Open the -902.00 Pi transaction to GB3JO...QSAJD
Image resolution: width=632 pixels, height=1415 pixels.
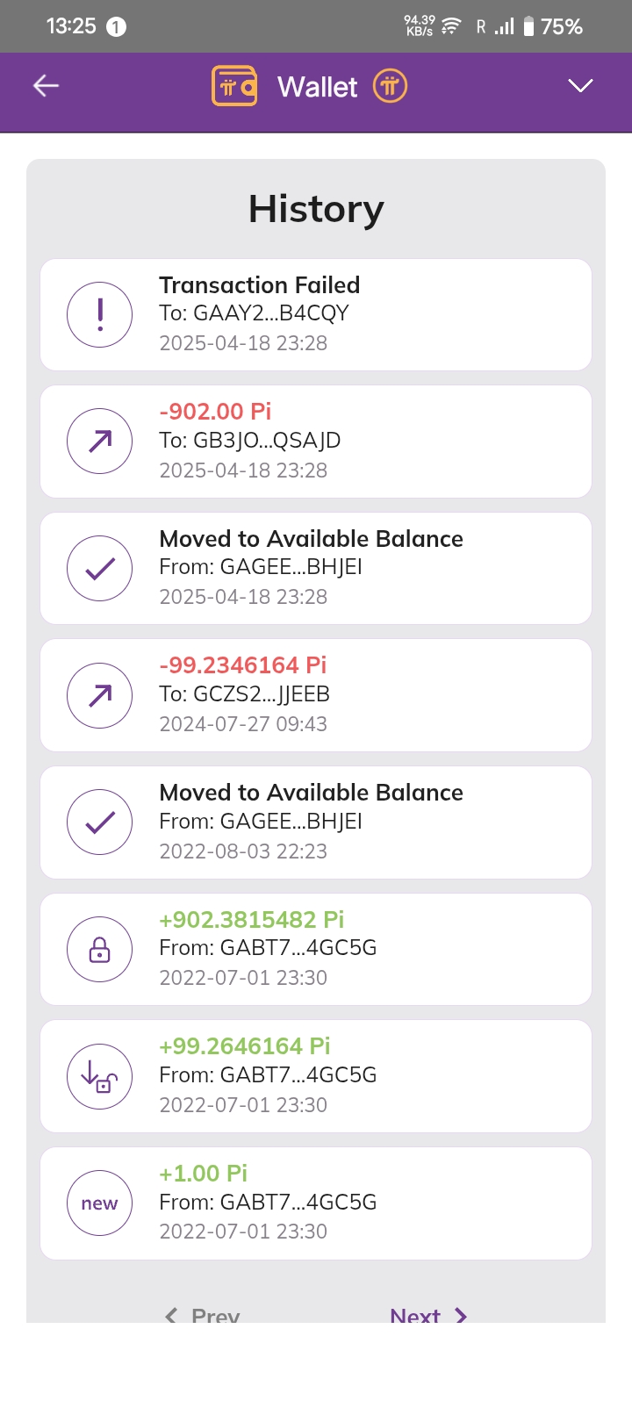[x=351, y=442]
